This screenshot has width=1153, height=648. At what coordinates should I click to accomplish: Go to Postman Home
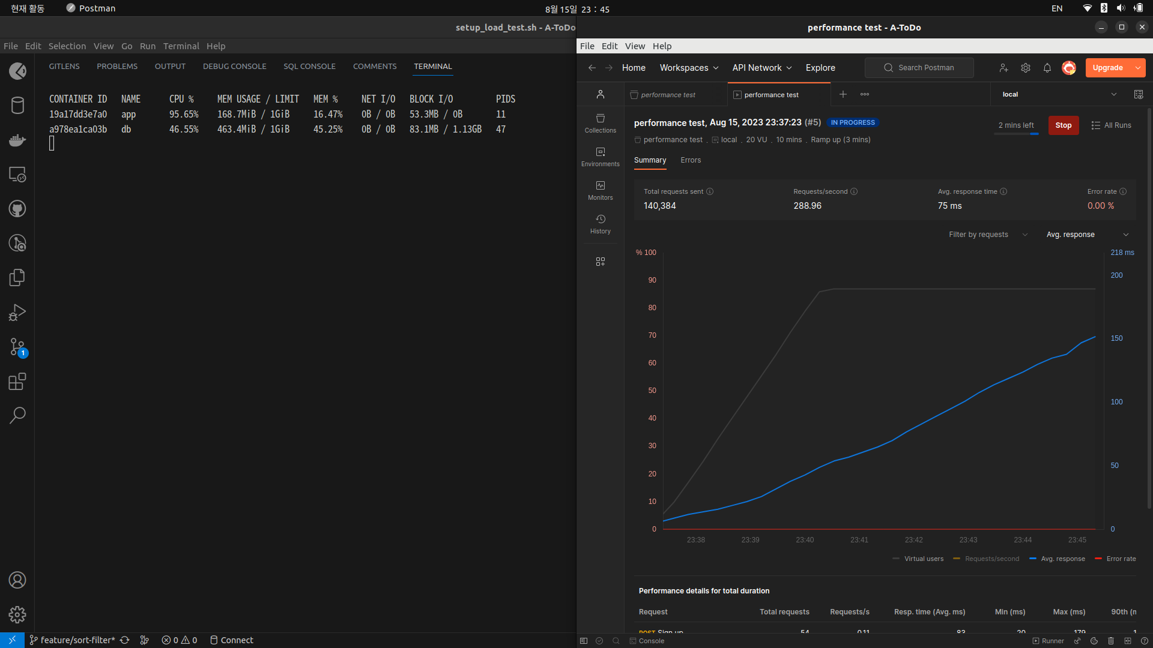[634, 68]
